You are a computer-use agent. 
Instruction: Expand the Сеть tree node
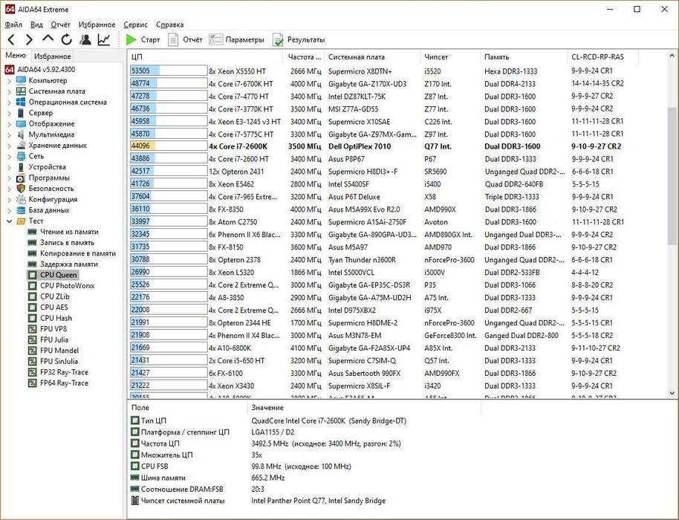click(x=10, y=156)
